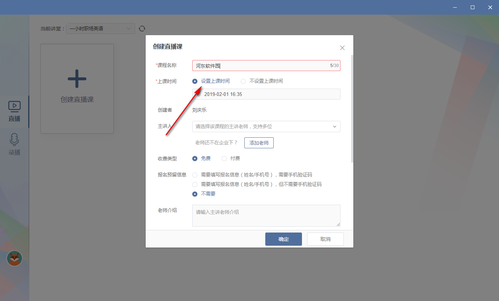Select 不需要 for registration info
The height and width of the screenshot is (301, 499).
click(x=194, y=194)
